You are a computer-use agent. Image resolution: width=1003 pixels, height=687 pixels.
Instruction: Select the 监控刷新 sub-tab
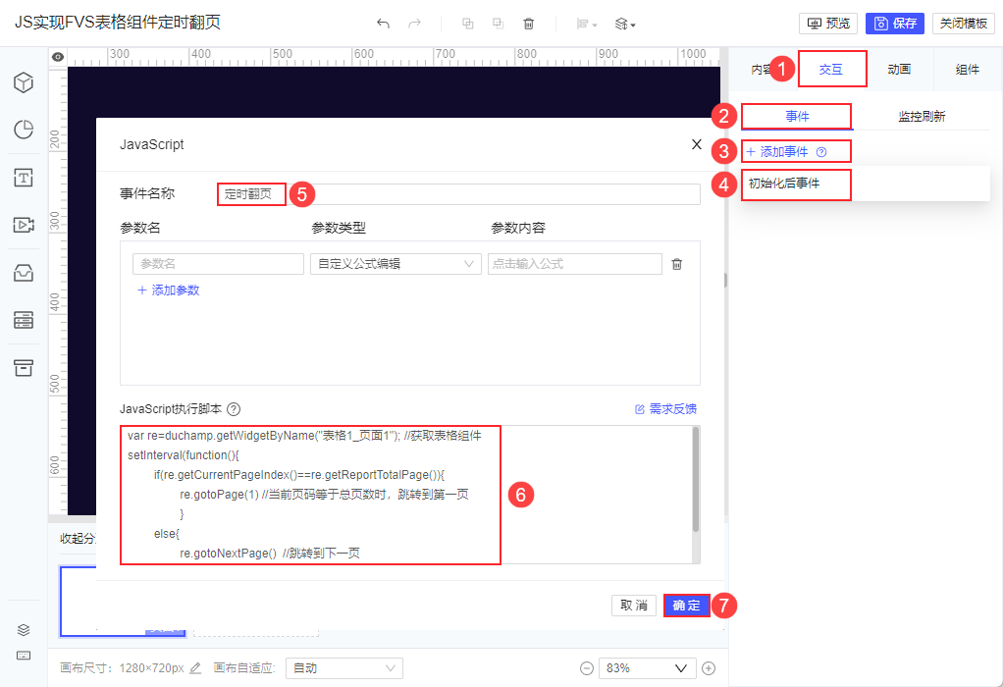pyautogui.click(x=922, y=117)
